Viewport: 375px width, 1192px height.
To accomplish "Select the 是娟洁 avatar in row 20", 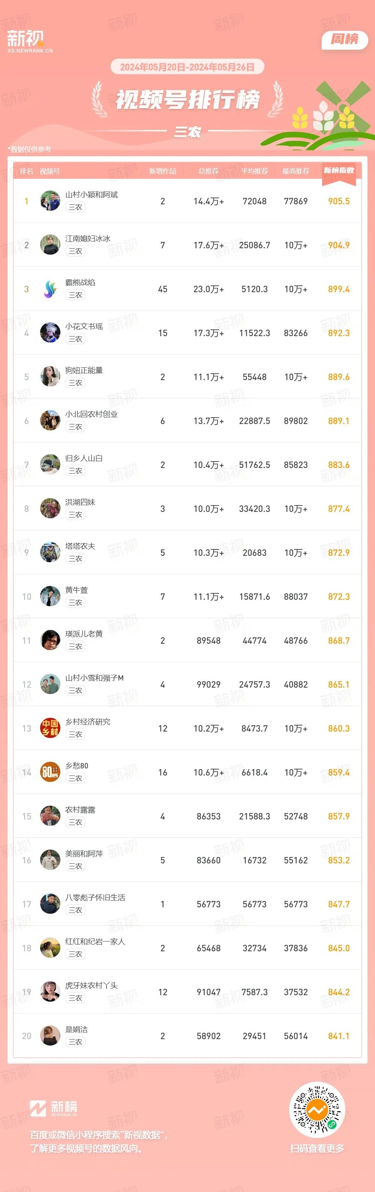I will tap(50, 1036).
